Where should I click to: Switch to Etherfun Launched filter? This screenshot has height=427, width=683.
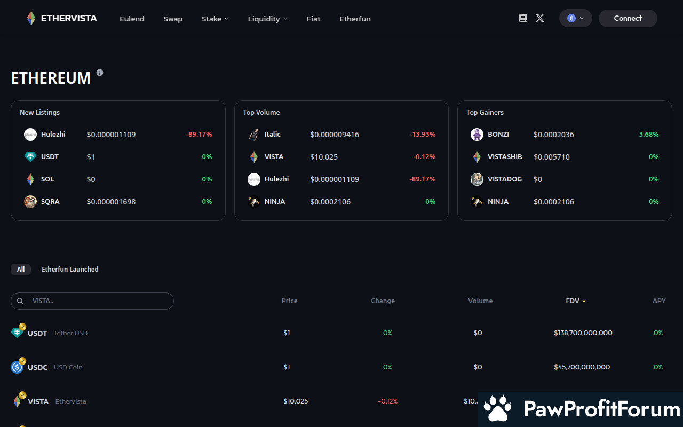70,270
